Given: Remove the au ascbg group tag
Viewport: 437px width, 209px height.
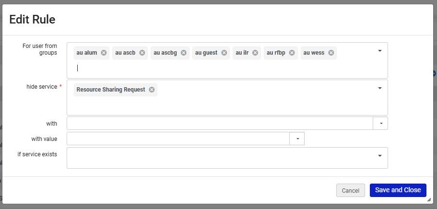Looking at the screenshot, I should pos(184,53).
